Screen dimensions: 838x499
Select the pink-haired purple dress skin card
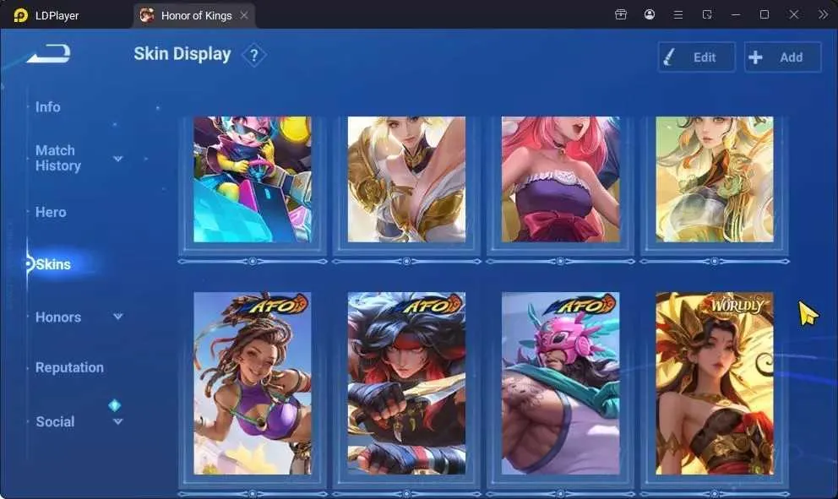pos(561,180)
